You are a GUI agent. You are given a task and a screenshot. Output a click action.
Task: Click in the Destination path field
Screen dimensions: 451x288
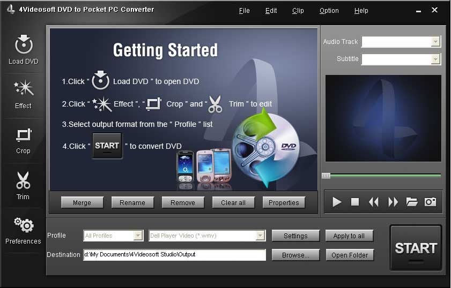pyautogui.click(x=174, y=255)
